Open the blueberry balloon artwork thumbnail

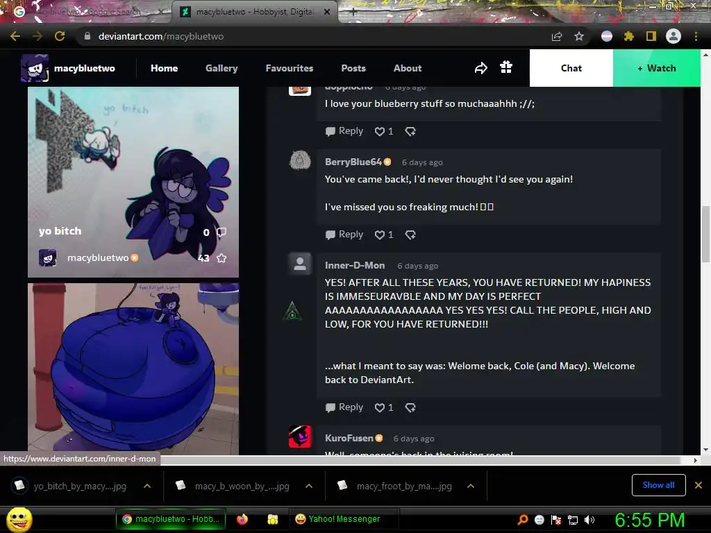coord(133,369)
